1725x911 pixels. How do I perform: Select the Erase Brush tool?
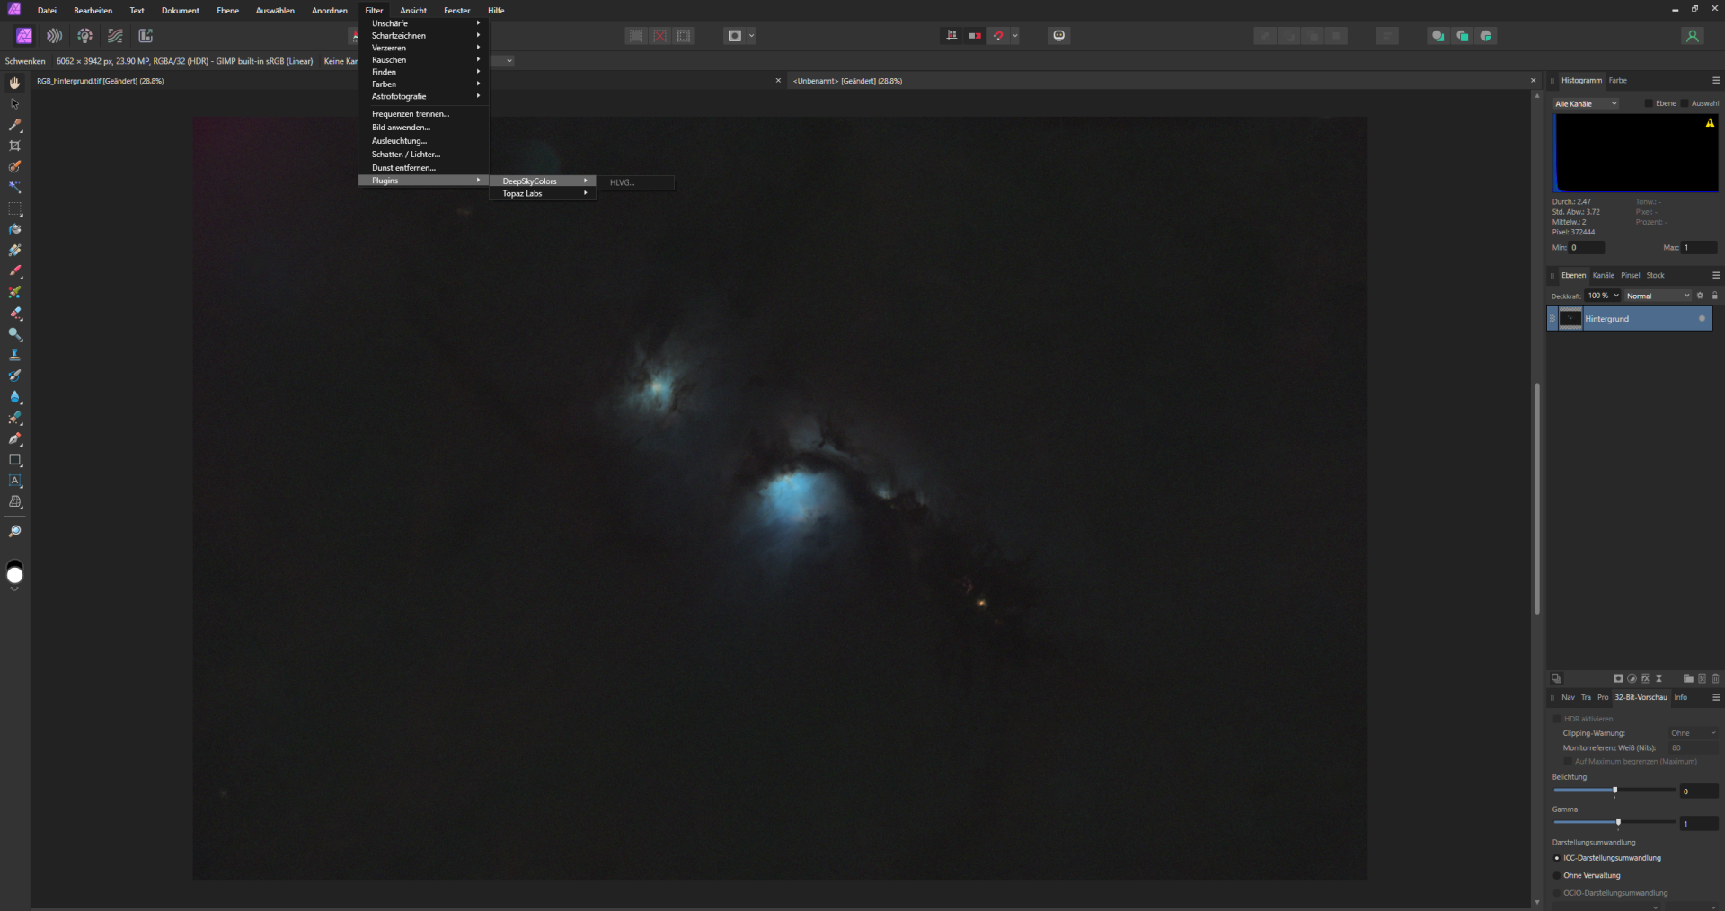pos(14,314)
